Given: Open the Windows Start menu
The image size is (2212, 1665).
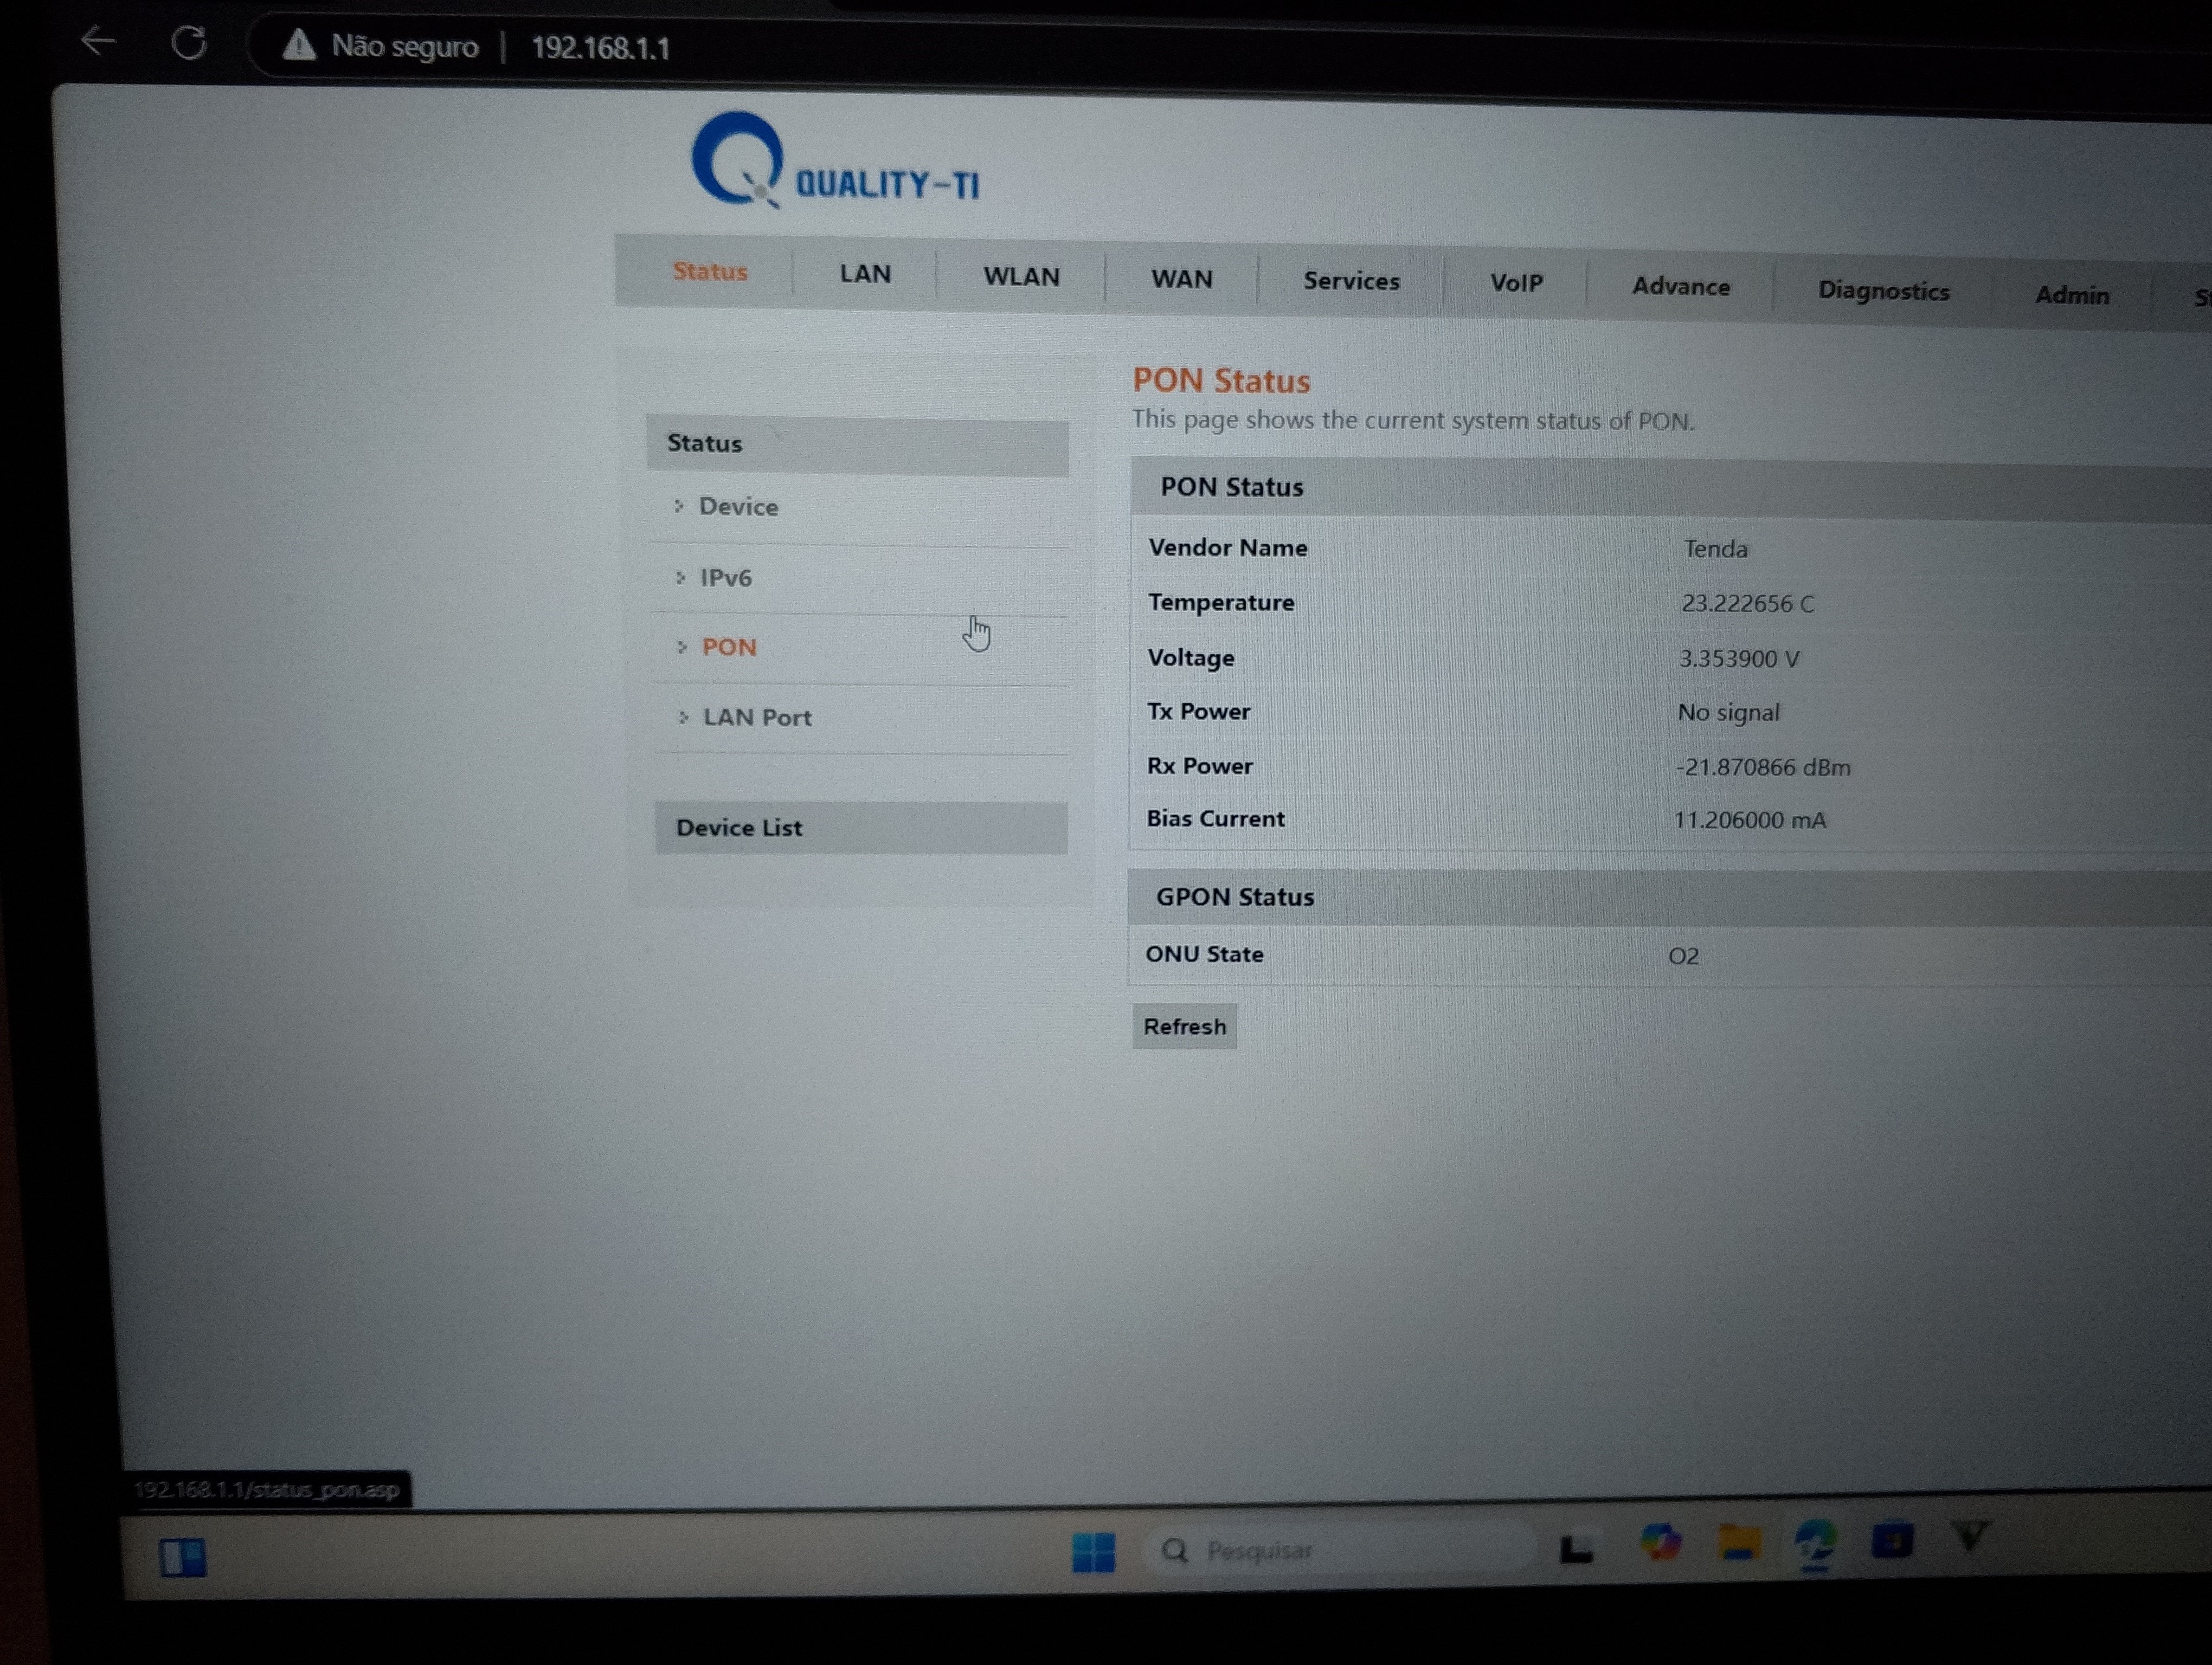Looking at the screenshot, I should pyautogui.click(x=1093, y=1551).
